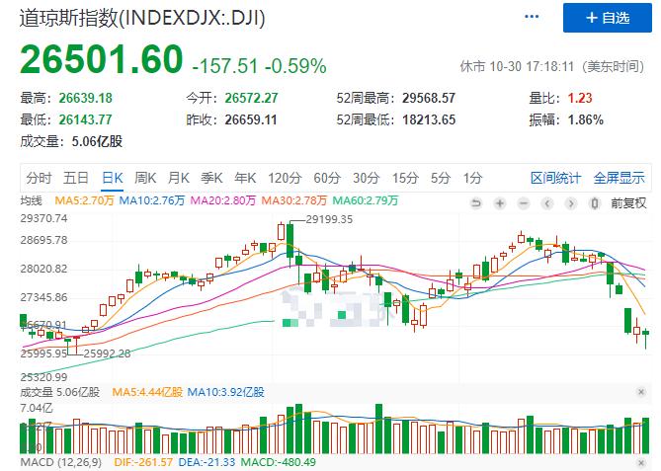Click the MA5:2.70万 legend label

point(84,200)
